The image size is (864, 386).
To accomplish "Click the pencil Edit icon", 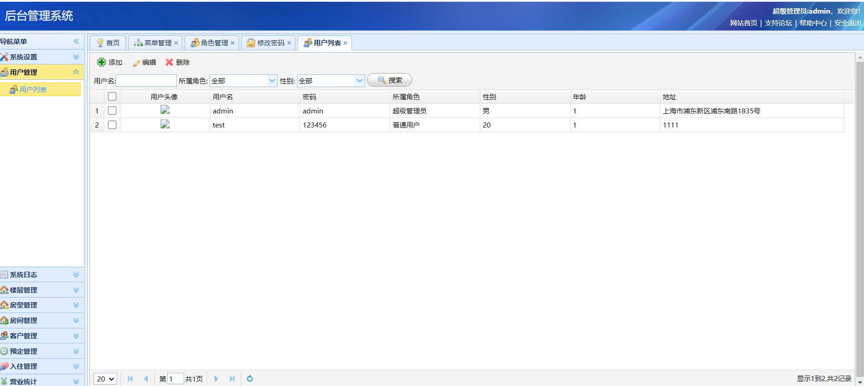I will pos(137,63).
